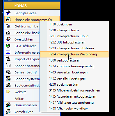Click the Elektronisch bankieren icon
The width and height of the screenshot is (115, 116).
[8, 26]
